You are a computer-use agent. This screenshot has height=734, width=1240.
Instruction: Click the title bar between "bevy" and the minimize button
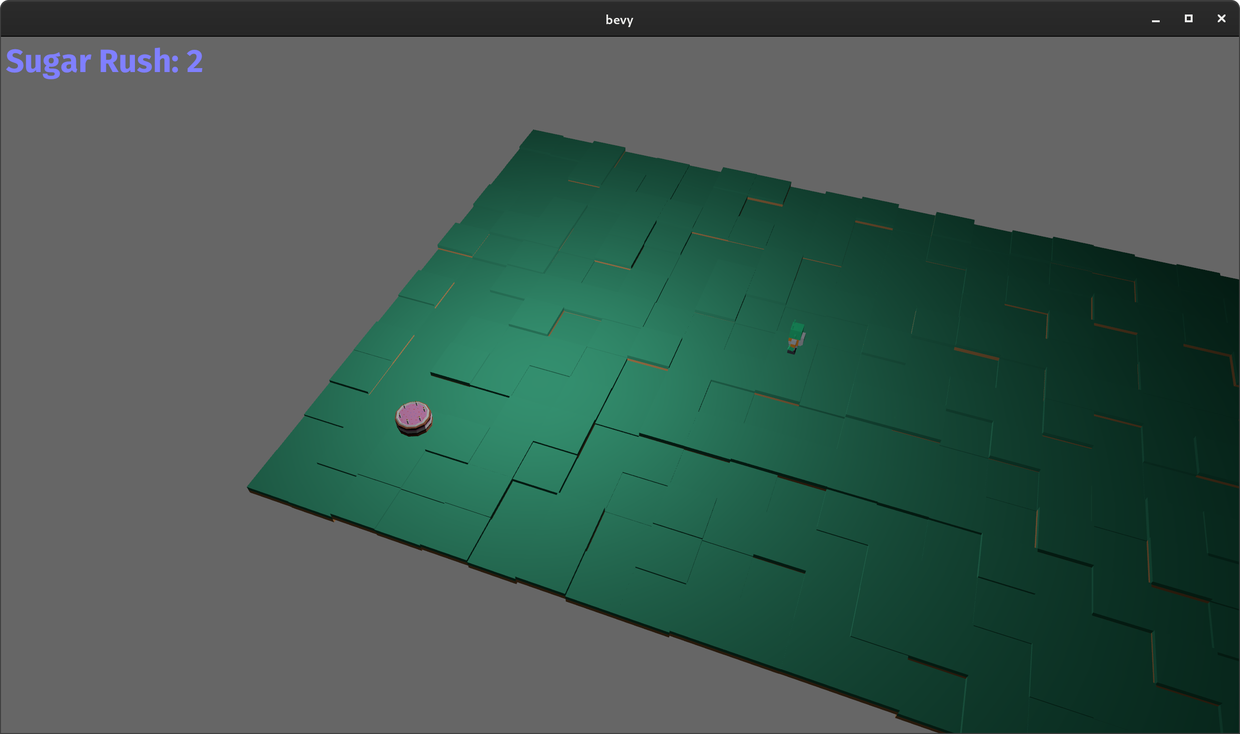(890, 20)
